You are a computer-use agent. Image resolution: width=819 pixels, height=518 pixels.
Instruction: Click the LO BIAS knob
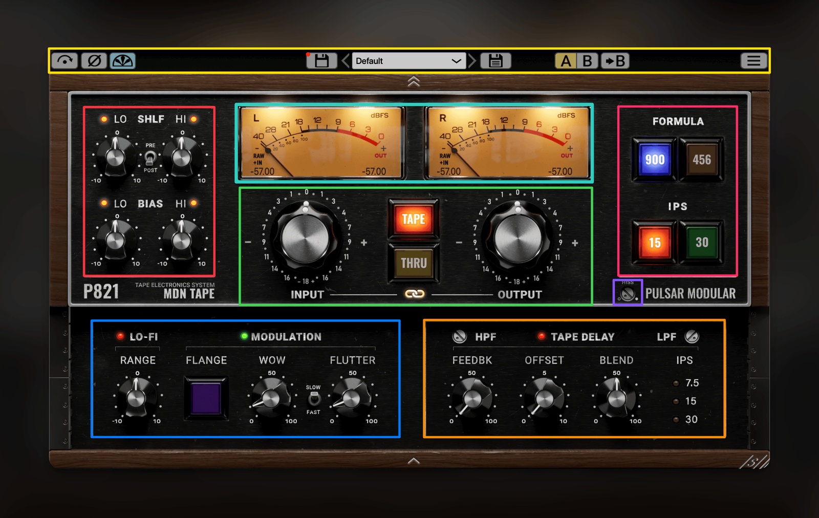pos(116,240)
